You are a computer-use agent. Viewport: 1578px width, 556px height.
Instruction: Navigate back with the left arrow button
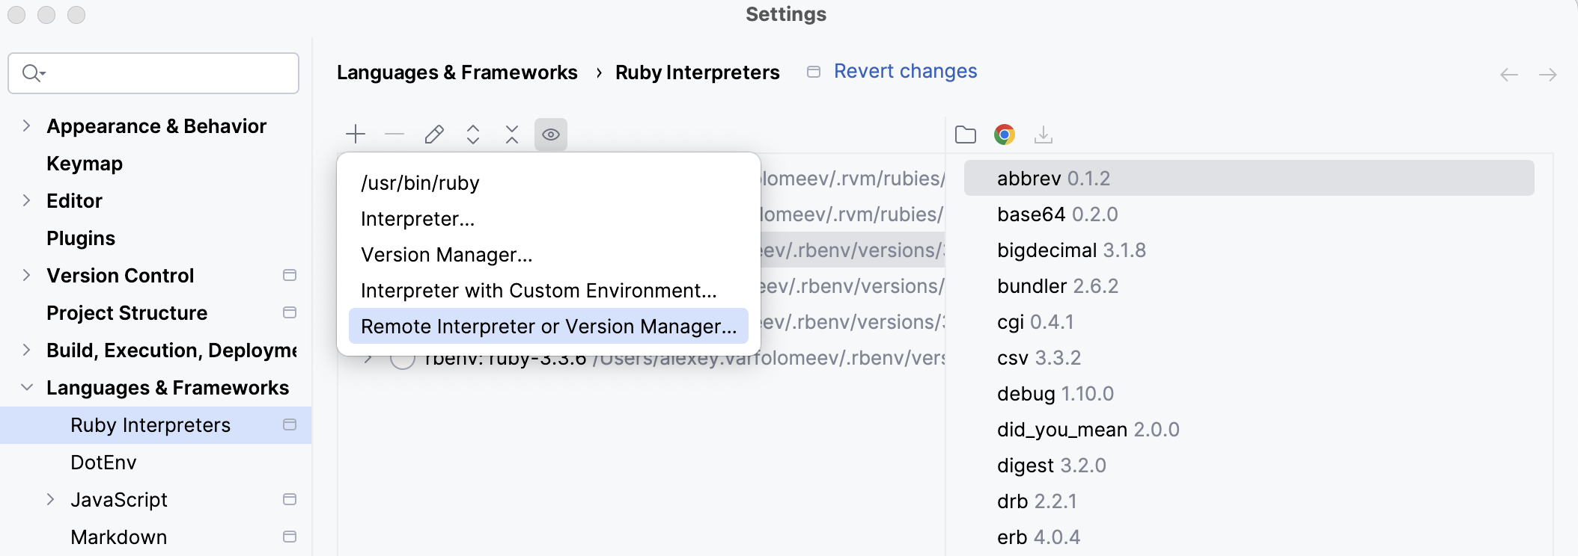pyautogui.click(x=1509, y=75)
